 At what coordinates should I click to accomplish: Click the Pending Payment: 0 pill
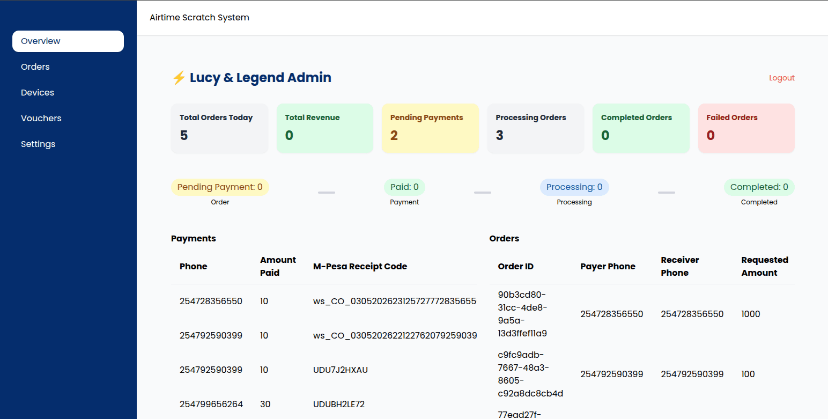(220, 187)
